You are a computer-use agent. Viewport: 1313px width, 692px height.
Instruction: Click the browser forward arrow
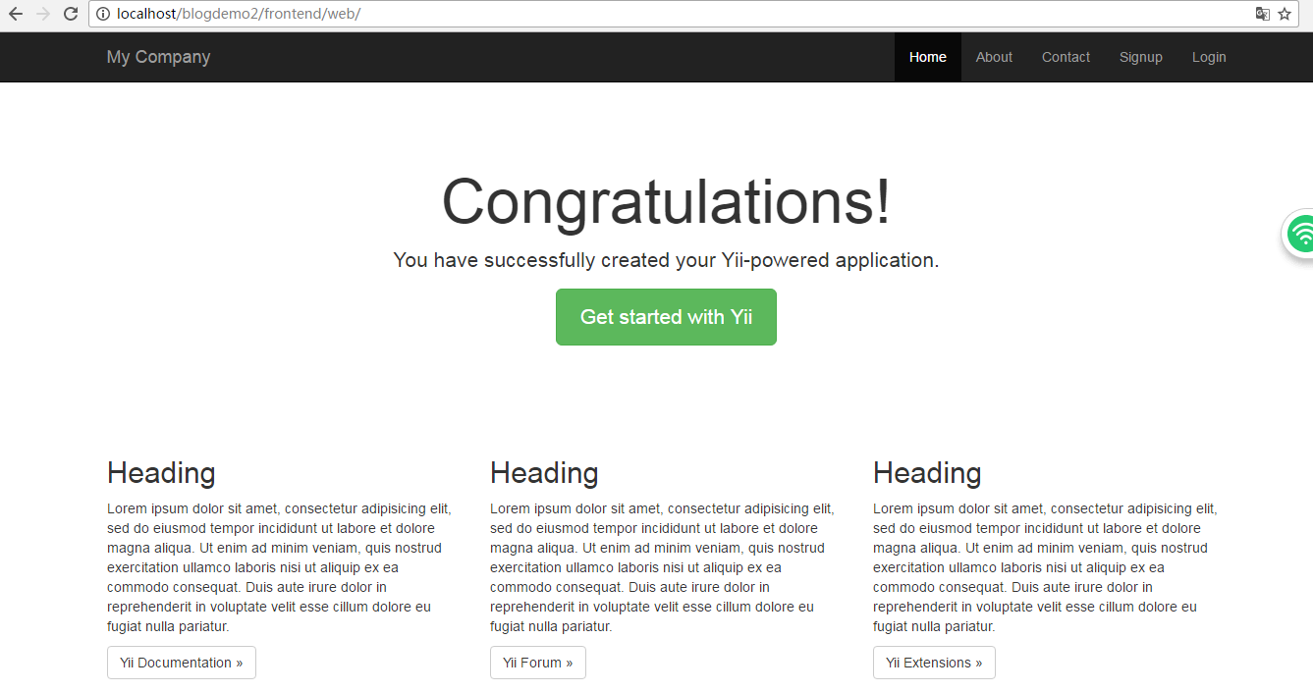click(x=43, y=14)
